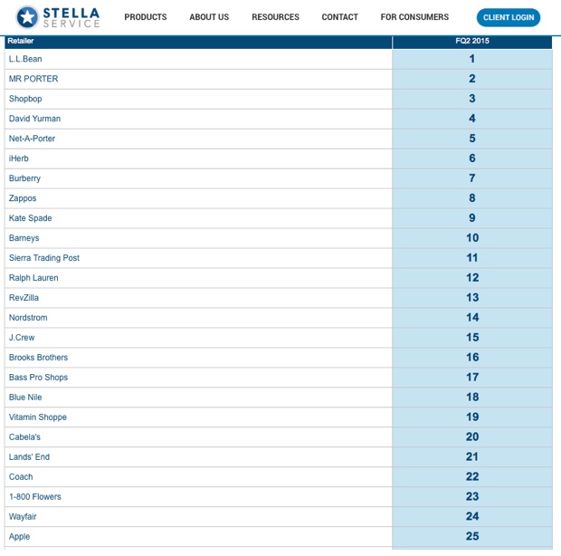This screenshot has height=556, width=561.
Task: Select the Nordstrom retailer row
Action: pos(28,318)
